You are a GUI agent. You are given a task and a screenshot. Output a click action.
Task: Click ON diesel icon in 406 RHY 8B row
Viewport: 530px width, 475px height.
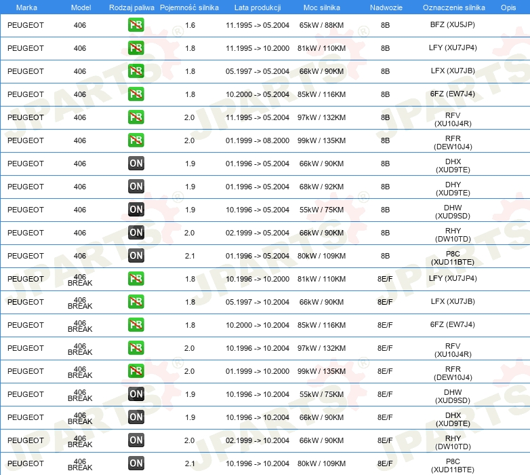tap(136, 233)
